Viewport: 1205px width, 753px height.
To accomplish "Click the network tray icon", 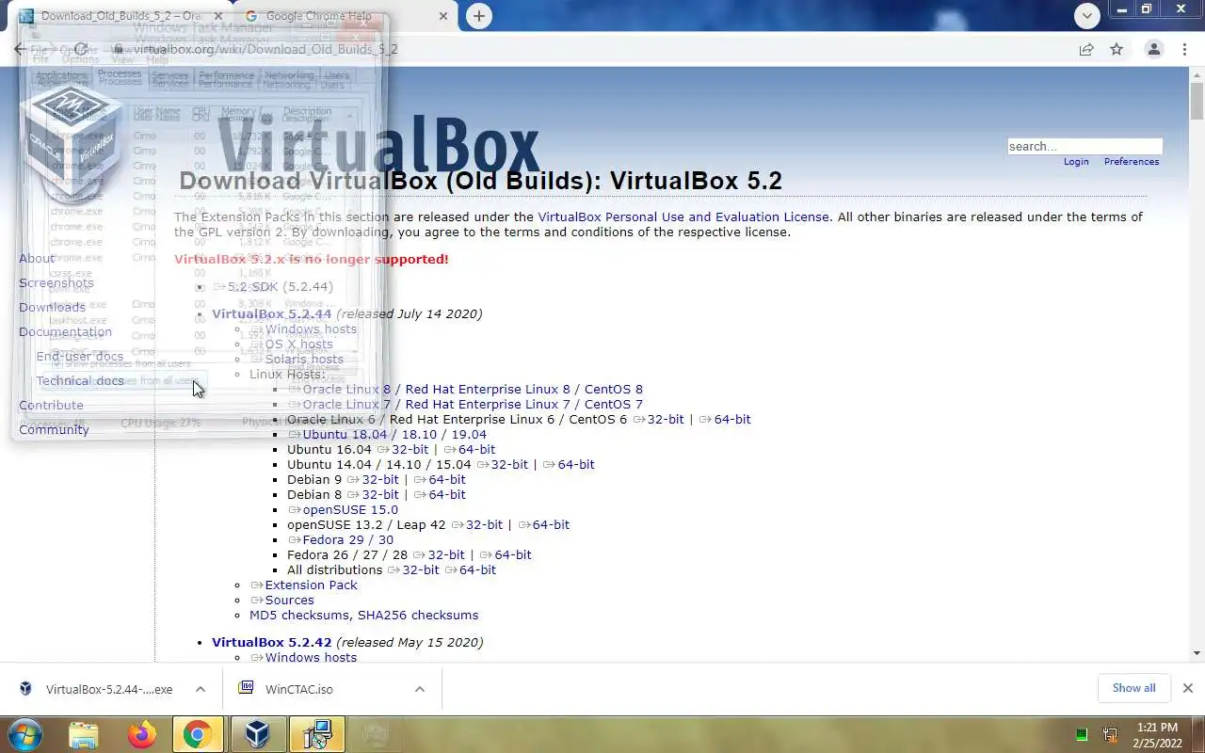I will pyautogui.click(x=1110, y=734).
